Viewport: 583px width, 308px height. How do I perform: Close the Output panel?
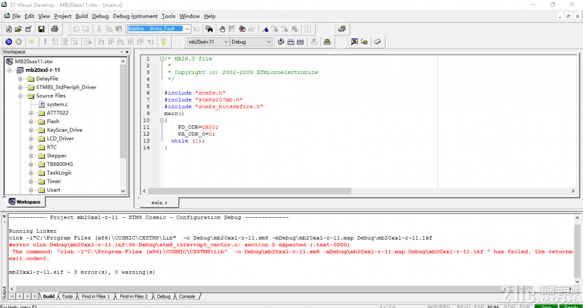coord(4,217)
